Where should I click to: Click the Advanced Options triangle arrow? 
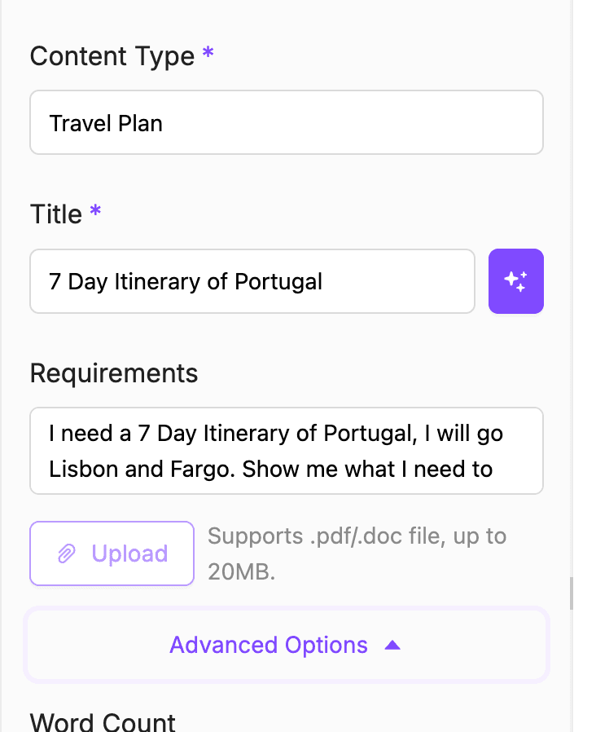(392, 646)
